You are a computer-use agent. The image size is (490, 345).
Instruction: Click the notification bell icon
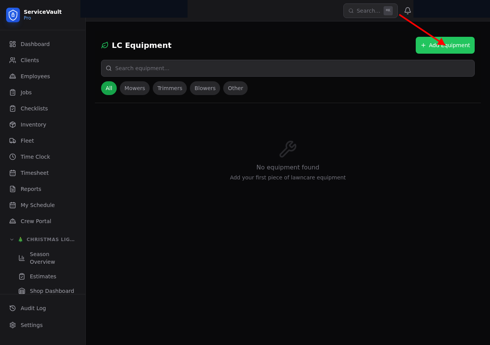click(407, 10)
